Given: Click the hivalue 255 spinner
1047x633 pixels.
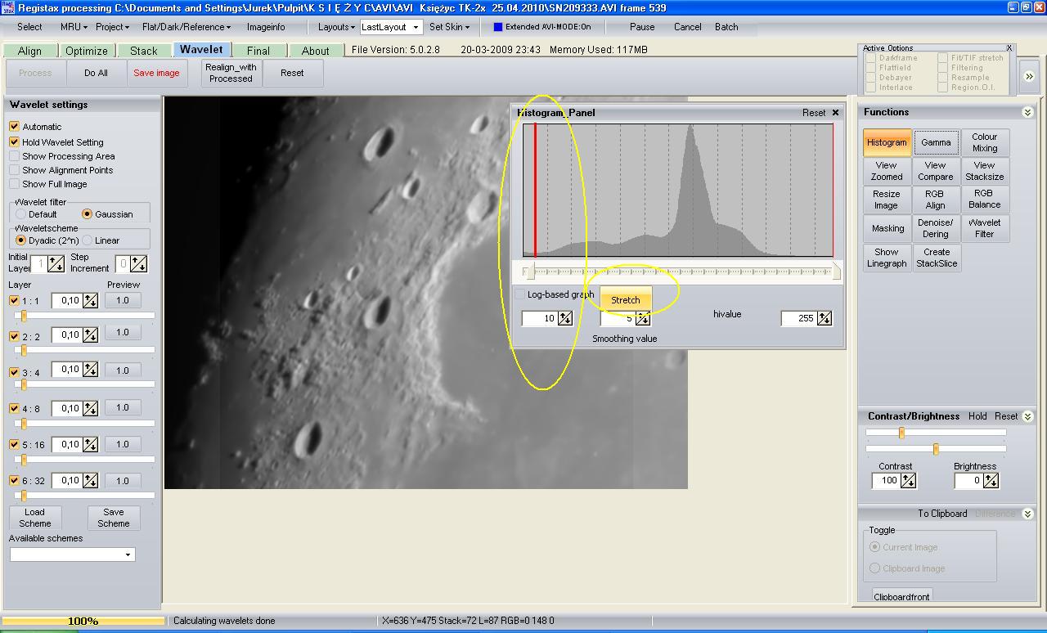Looking at the screenshot, I should click(x=825, y=318).
